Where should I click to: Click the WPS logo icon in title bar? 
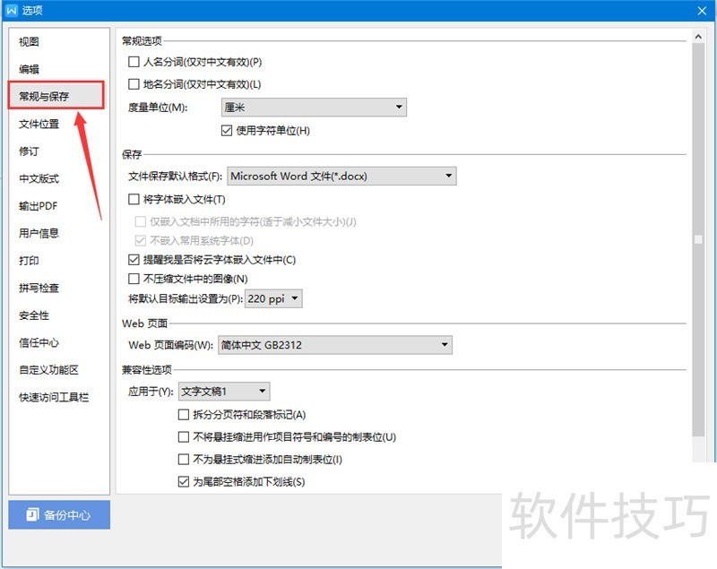click(x=12, y=10)
